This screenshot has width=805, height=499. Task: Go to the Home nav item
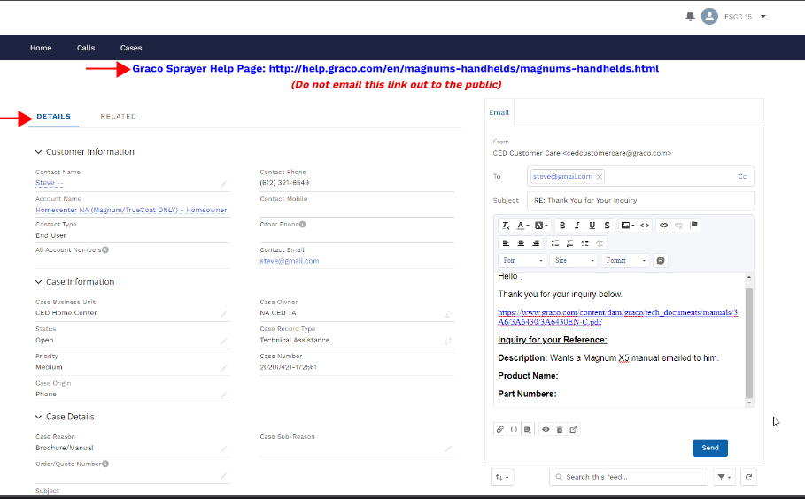click(41, 48)
